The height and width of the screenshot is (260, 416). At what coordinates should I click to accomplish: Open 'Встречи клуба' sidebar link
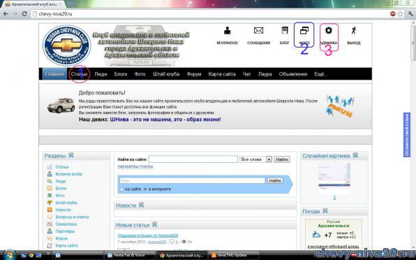68,174
